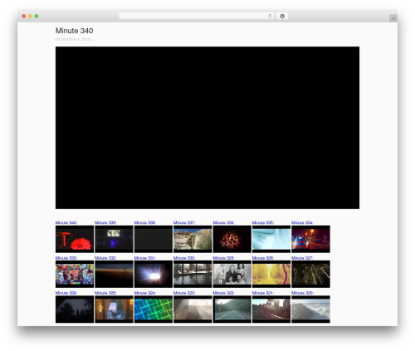Open the Minute 334 night street thumbnail
The height and width of the screenshot is (351, 415).
pos(310,239)
